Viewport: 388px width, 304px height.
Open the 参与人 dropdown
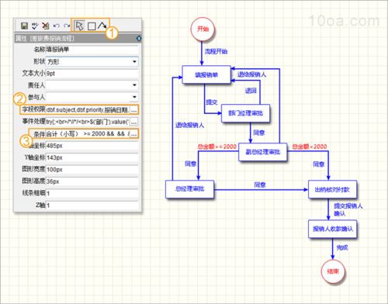pyautogui.click(x=92, y=97)
